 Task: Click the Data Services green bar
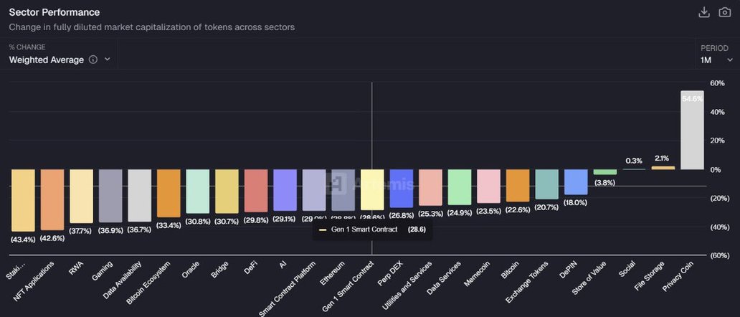click(x=460, y=186)
